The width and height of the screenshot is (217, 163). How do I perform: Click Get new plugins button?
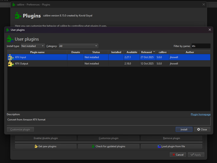coord(46,146)
